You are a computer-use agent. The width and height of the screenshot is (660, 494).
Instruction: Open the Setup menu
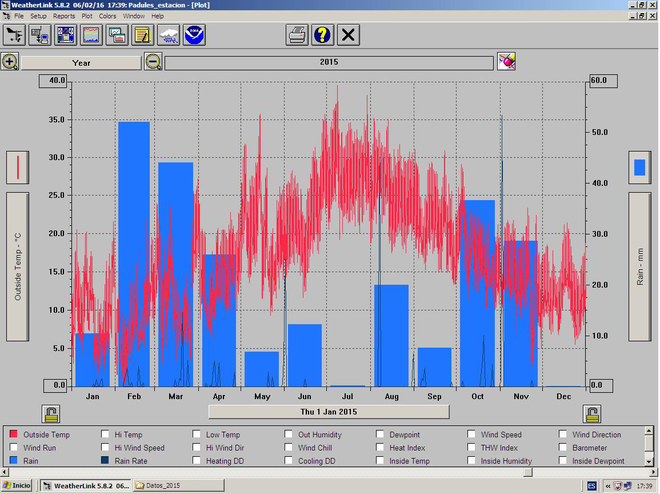38,16
